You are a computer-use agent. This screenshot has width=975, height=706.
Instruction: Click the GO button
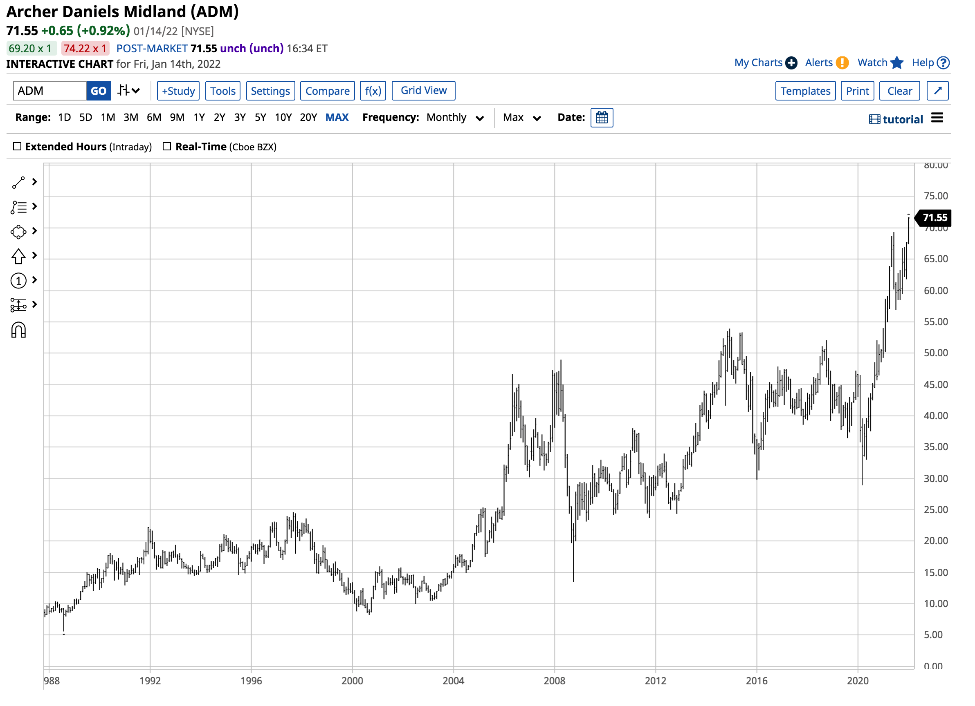[x=99, y=91]
